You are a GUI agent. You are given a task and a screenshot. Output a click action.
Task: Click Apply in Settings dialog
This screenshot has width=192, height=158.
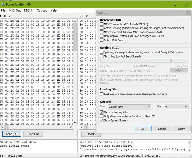(182, 129)
